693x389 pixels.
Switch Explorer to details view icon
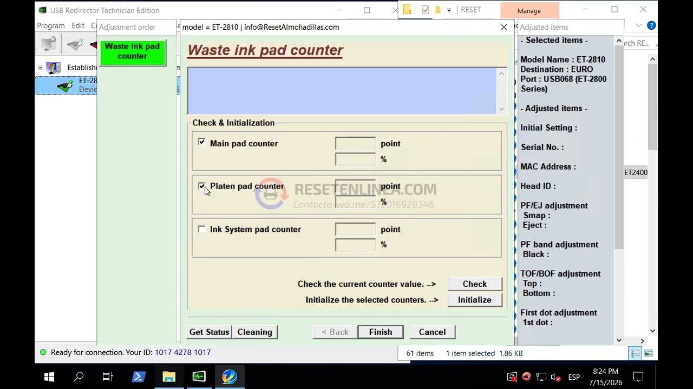pos(635,353)
